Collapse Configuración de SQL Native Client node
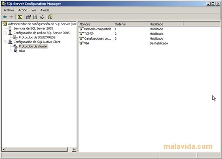The height and width of the screenshot is (159, 222). [x=5, y=42]
